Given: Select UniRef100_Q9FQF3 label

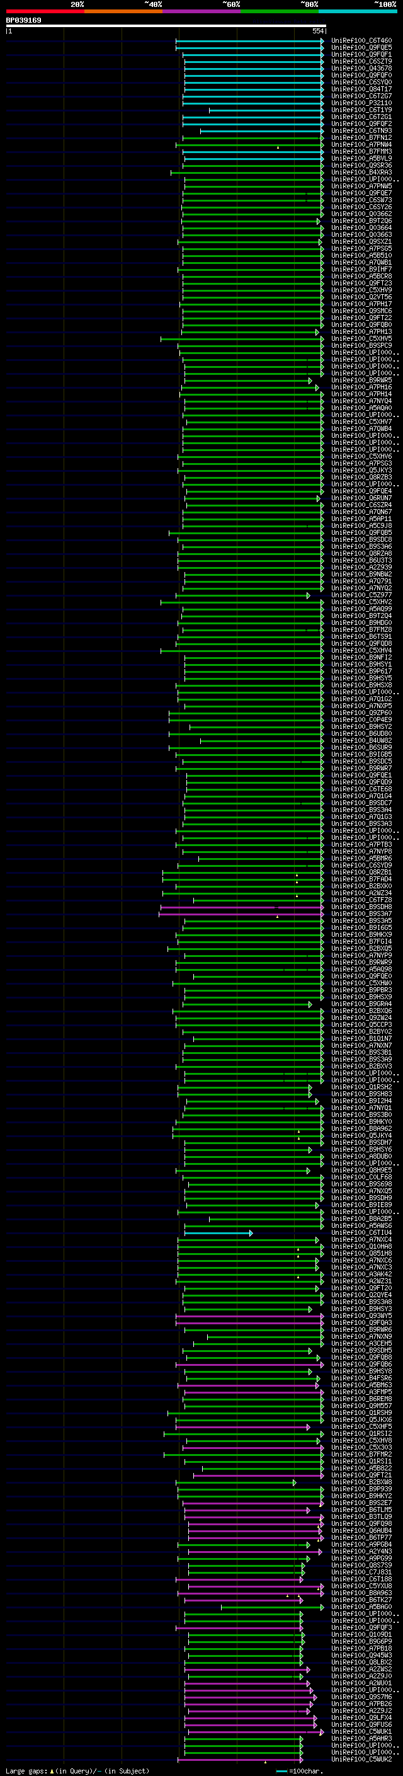Looking at the screenshot, I should 361,1628.
